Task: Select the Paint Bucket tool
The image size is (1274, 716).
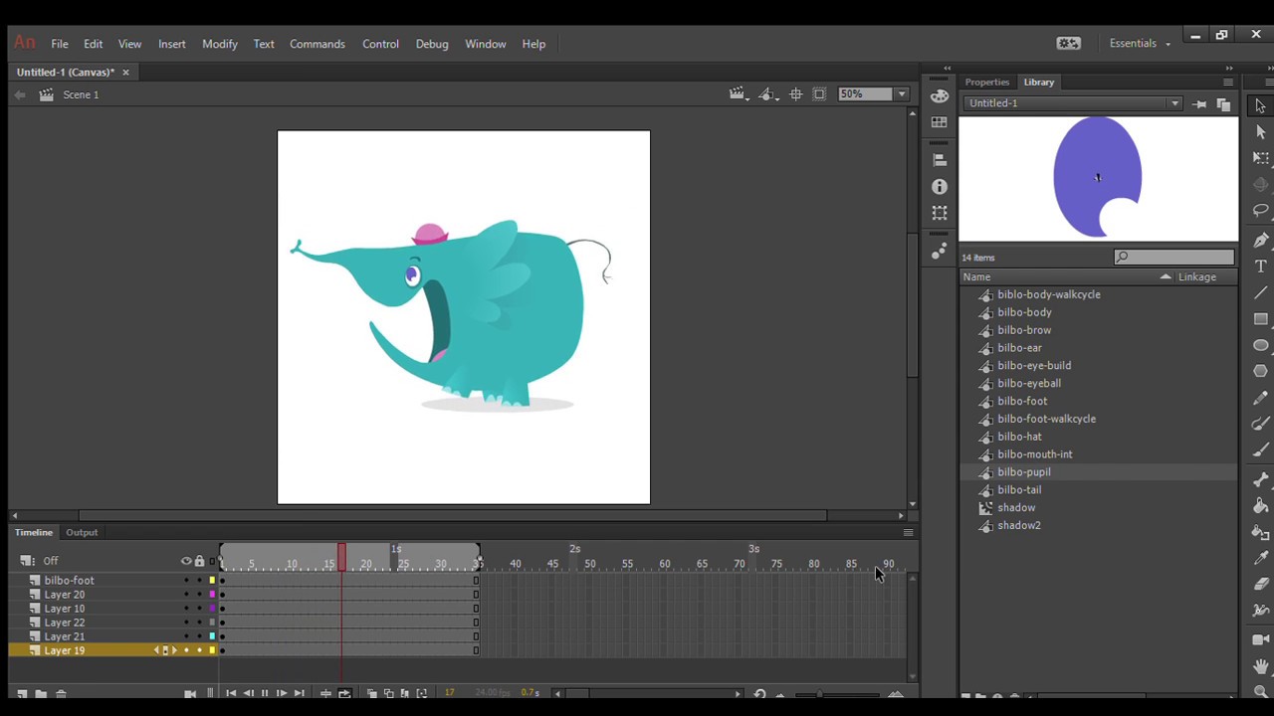Action: click(x=1261, y=505)
